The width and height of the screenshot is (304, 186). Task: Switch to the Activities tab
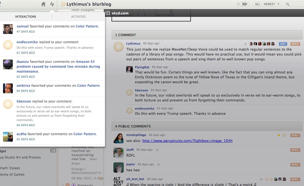tap(78, 17)
